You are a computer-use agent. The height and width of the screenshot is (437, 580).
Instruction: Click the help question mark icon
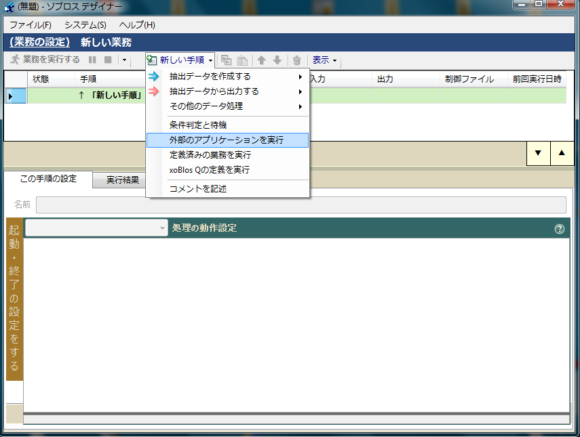click(x=559, y=229)
